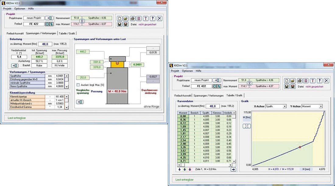Click the printer icon in right window
The height and width of the screenshot is (186, 335).
tap(300, 81)
